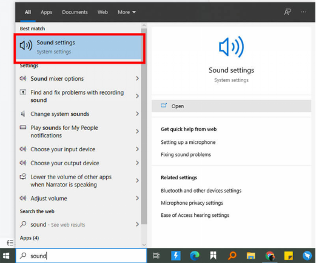Screen dimensions: 316x263
Task: Launch Microsoft Edge from taskbar
Action: (x=195, y=256)
